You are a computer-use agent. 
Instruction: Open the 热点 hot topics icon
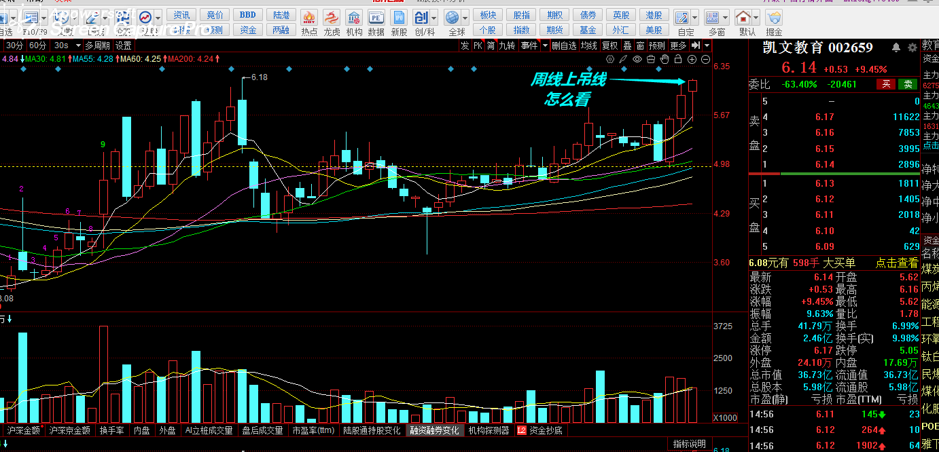309,18
